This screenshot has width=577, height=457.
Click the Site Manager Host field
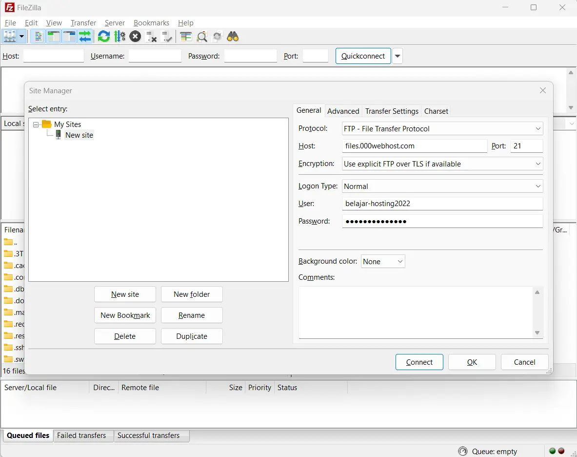[x=415, y=146]
